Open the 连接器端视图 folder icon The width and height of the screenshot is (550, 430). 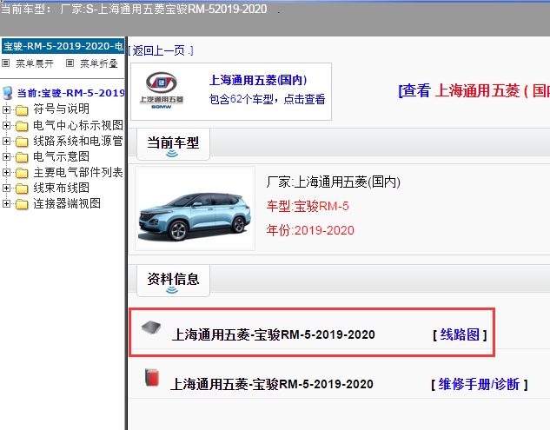click(x=22, y=204)
